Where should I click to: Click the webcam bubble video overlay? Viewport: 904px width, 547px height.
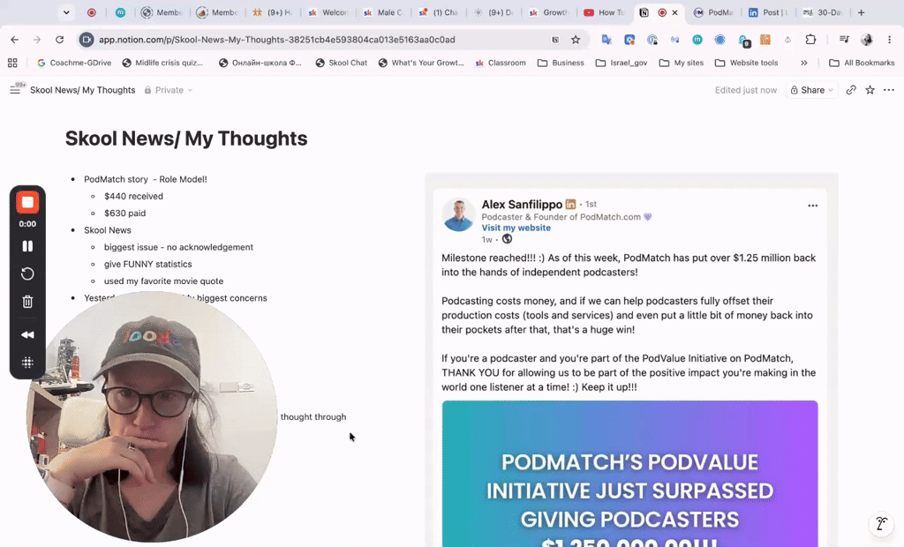click(152, 416)
